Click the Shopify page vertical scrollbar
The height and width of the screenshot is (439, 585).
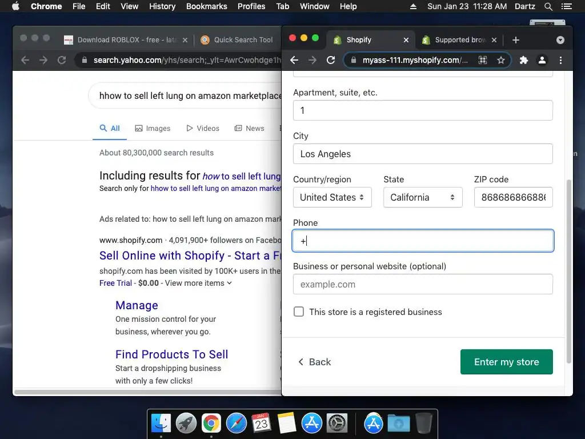[x=568, y=272]
